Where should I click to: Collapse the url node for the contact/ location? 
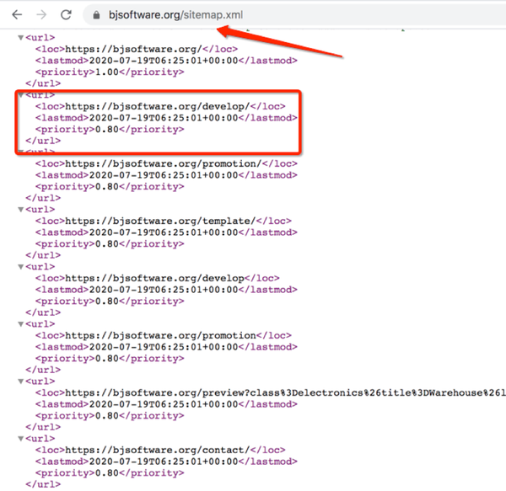tap(20, 439)
